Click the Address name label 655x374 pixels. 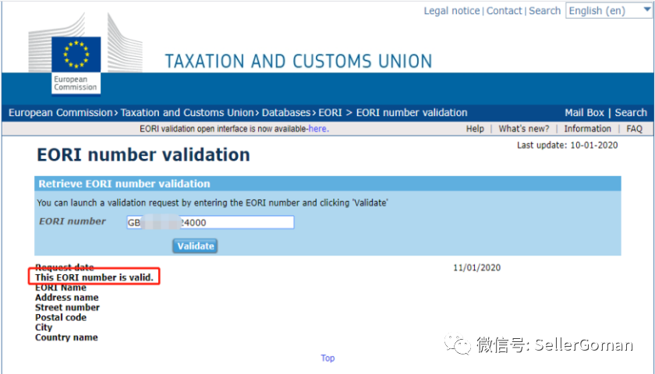tap(67, 298)
